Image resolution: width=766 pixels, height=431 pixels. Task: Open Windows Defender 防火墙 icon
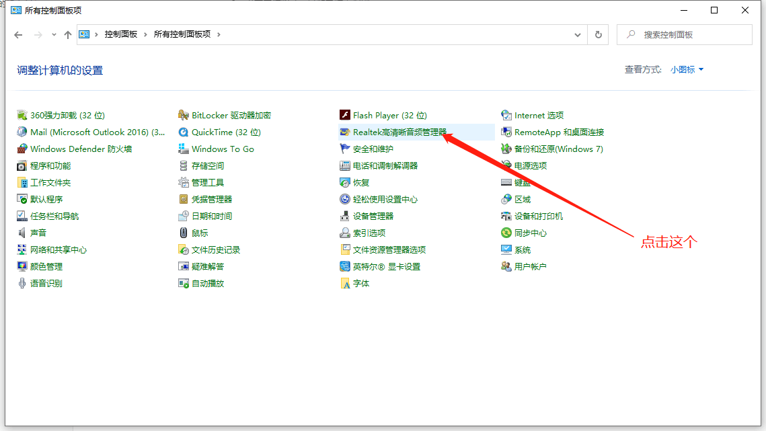click(x=22, y=149)
